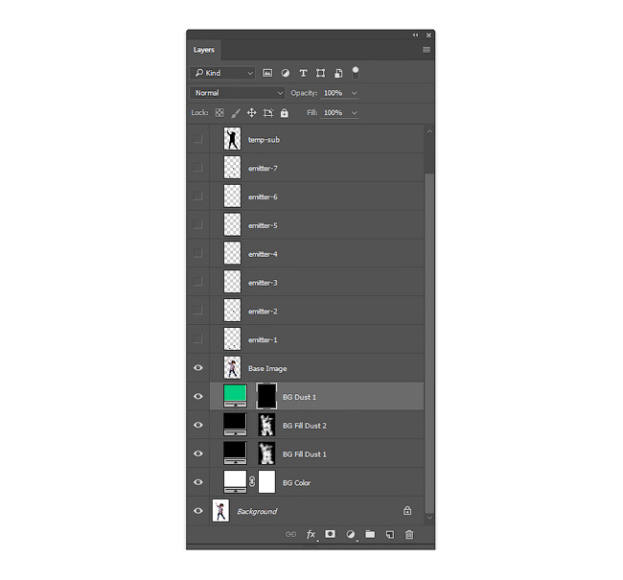
Task: Lock image pixels brush icon
Action: point(236,113)
